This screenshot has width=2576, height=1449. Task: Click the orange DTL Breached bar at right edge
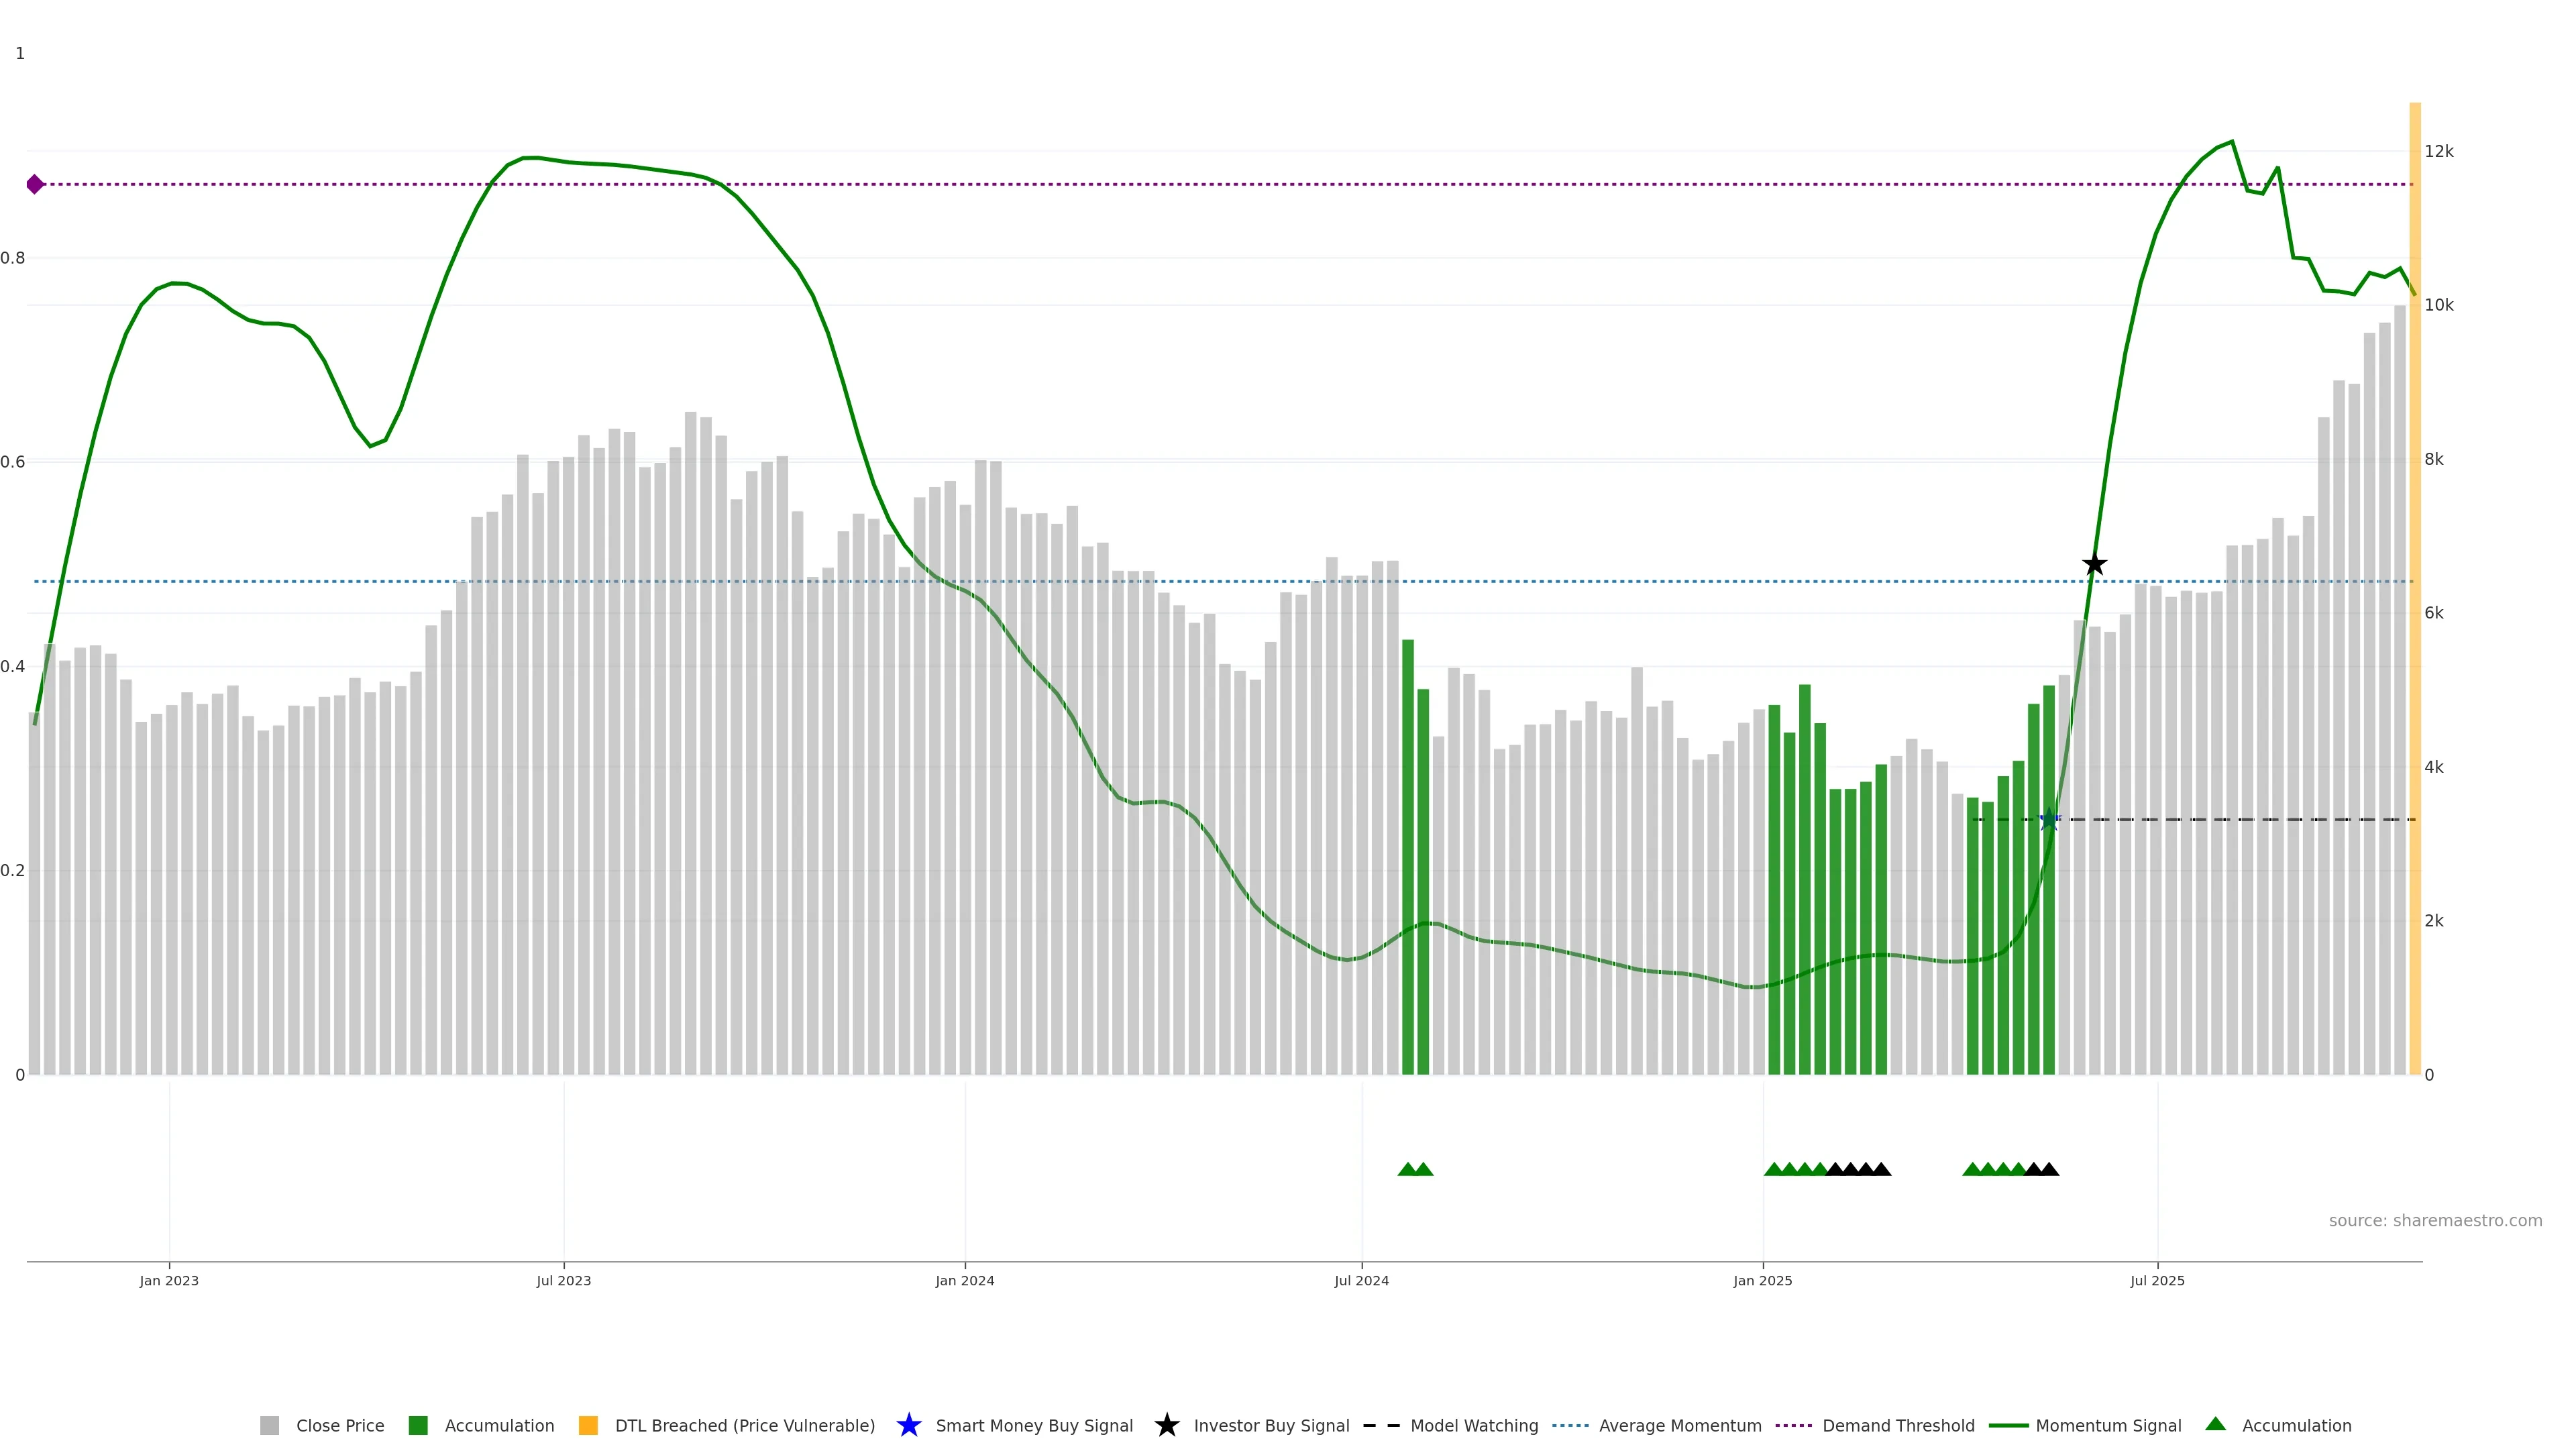pos(2414,600)
